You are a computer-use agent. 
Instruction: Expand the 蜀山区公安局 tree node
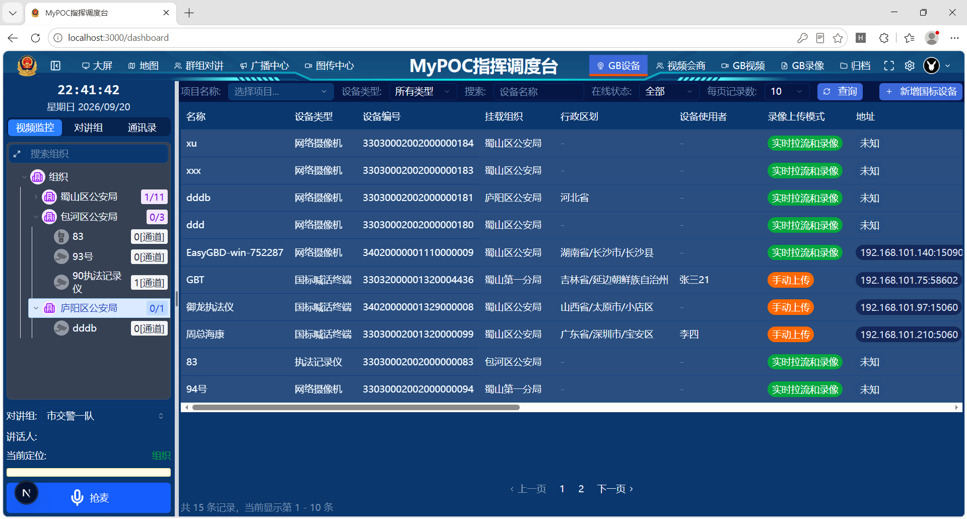click(x=36, y=197)
